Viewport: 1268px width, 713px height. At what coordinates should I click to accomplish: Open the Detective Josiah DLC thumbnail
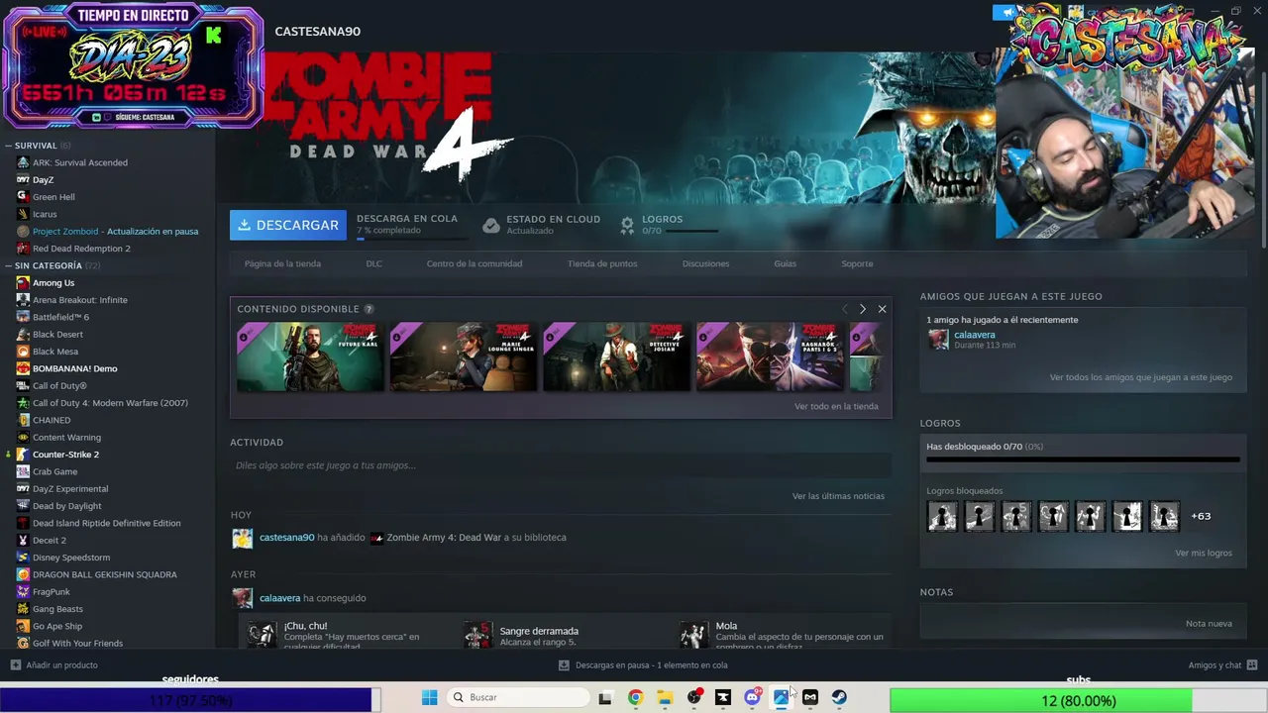pyautogui.click(x=617, y=356)
